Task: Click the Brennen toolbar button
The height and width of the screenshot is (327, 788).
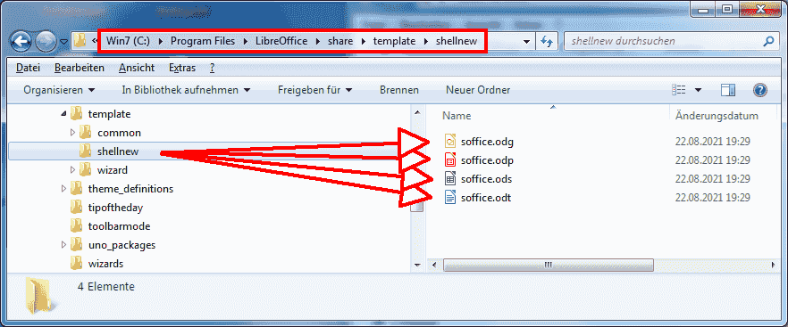Action: click(x=399, y=90)
